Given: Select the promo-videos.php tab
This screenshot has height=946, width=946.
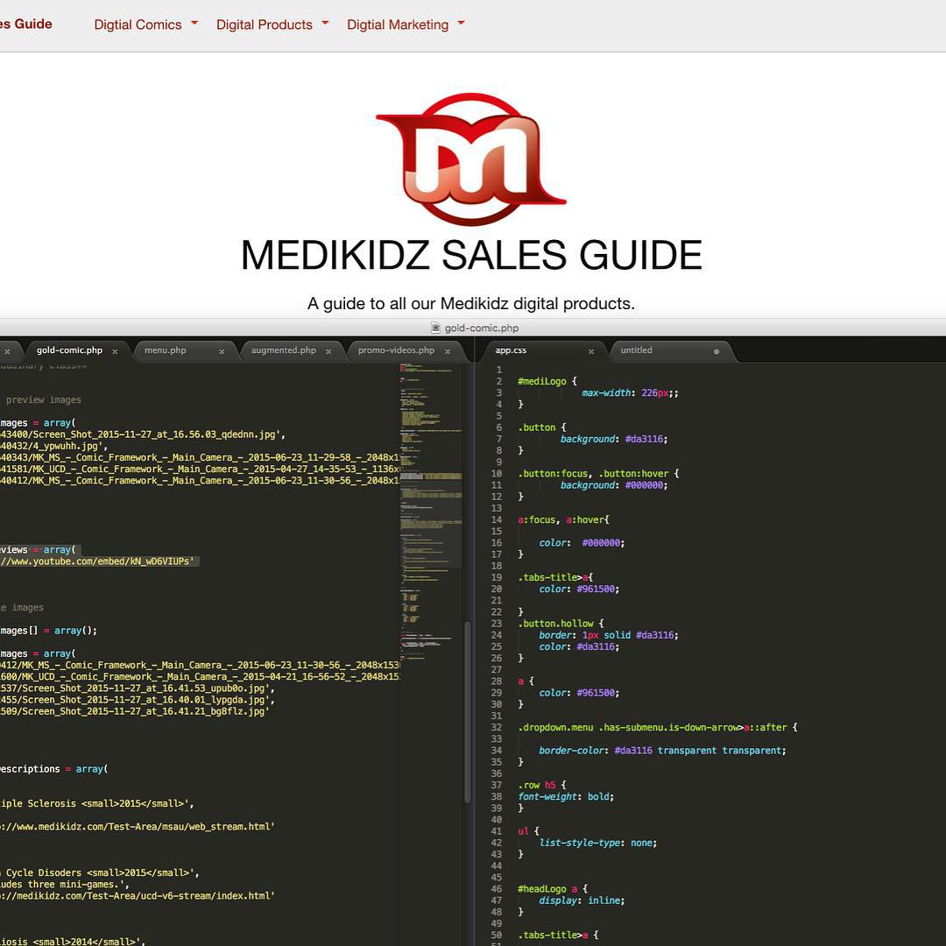Looking at the screenshot, I should coord(396,350).
